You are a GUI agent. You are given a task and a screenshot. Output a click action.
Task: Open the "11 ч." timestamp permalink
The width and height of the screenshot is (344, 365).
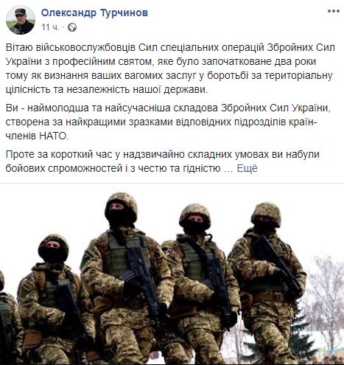pos(50,27)
